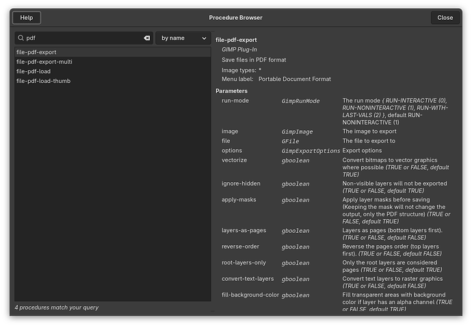Viewport: 472px width, 326px height.
Task: Click the vectorize parameter name
Action: click(x=234, y=160)
